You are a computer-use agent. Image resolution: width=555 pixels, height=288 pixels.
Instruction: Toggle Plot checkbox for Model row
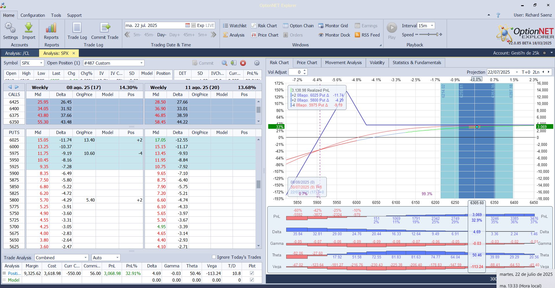pyautogui.click(x=252, y=280)
